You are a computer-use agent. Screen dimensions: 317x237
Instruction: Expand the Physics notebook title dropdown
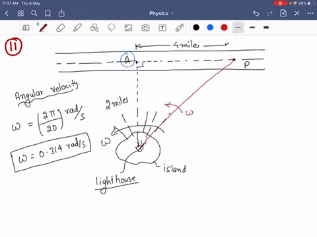coord(161,13)
